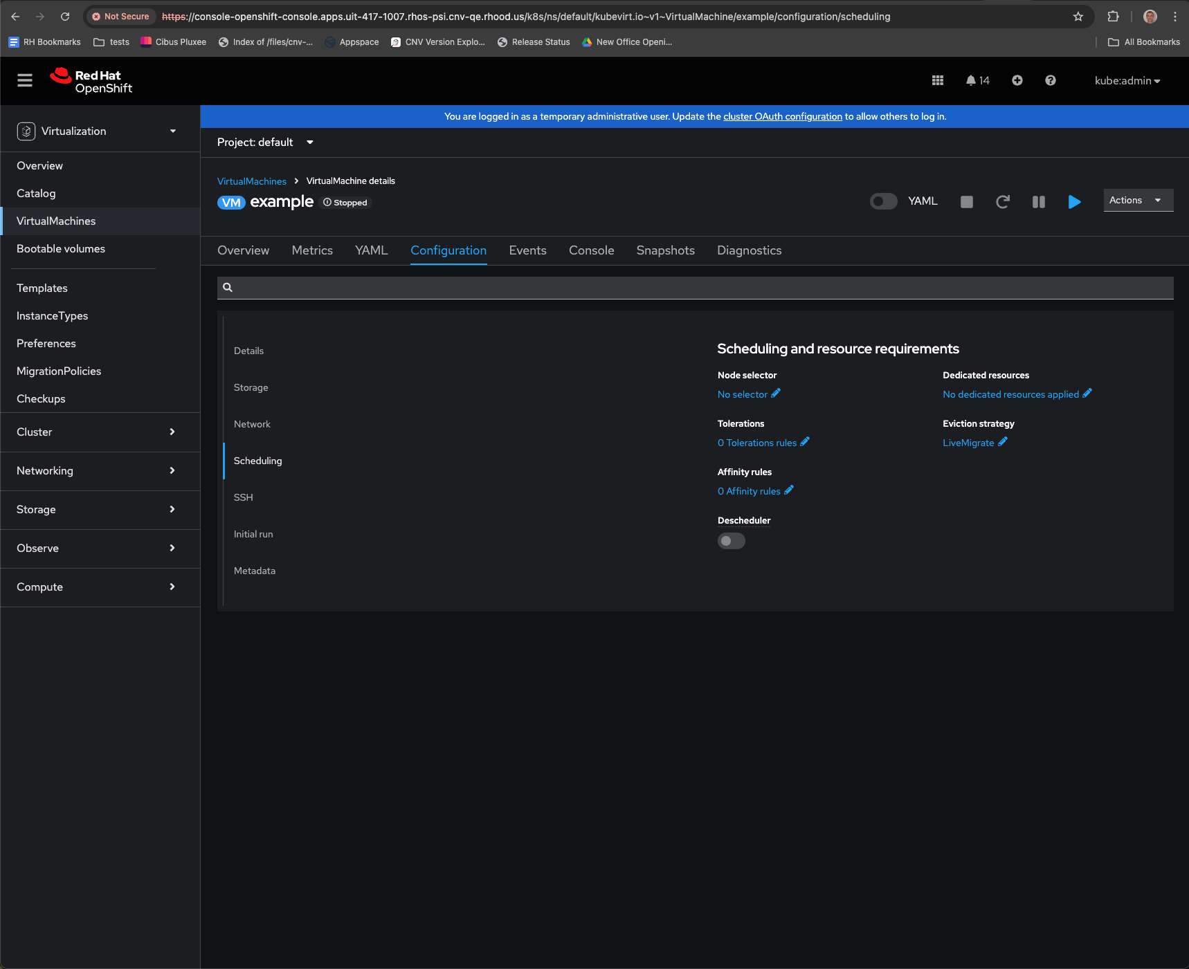Edit Node selector with pencil icon
The width and height of the screenshot is (1189, 969).
[x=776, y=394]
